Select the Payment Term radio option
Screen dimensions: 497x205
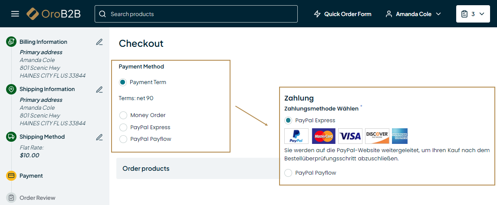pyautogui.click(x=123, y=82)
